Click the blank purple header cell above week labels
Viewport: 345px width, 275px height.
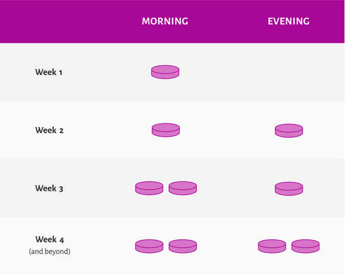click(x=50, y=21)
